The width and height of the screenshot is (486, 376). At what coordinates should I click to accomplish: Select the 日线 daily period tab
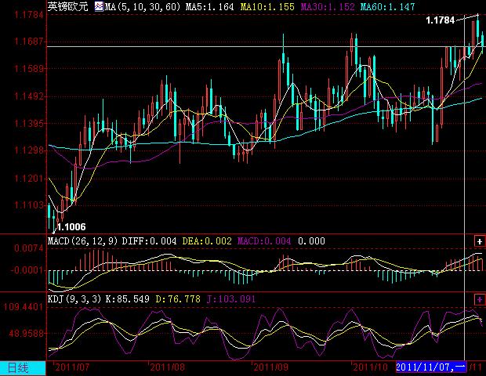23,368
